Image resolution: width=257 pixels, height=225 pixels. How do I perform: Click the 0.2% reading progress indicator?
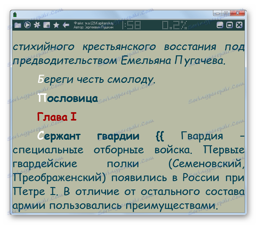[175, 25]
